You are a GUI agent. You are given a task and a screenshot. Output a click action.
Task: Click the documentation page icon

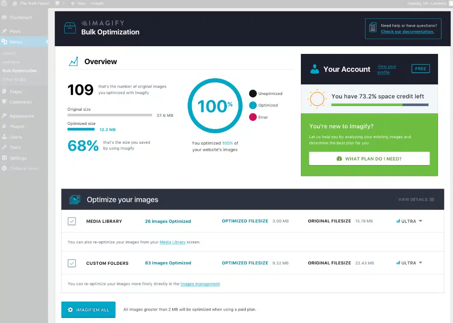coord(373,27)
